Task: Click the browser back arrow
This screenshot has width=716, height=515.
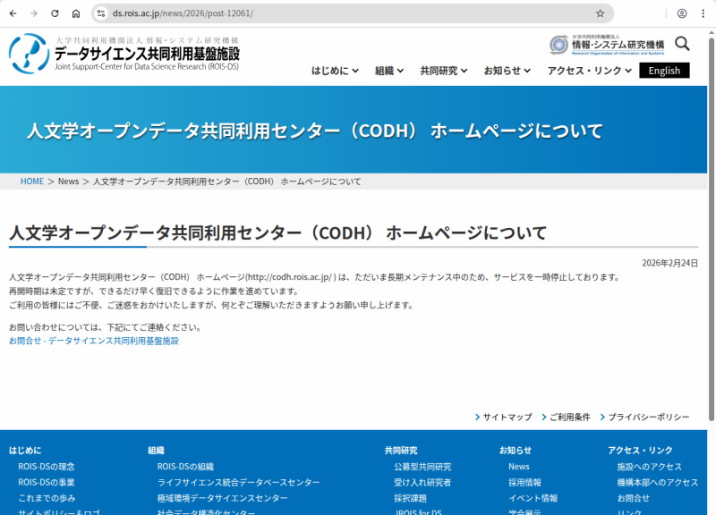Action: 13,13
